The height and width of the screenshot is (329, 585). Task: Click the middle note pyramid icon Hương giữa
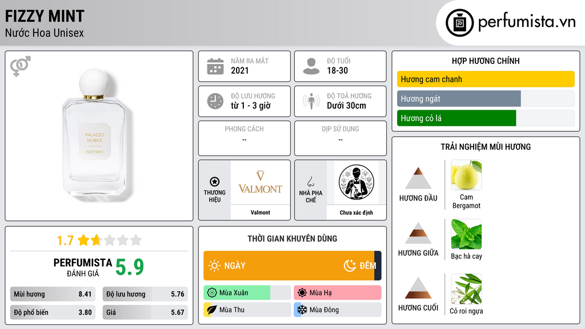tap(418, 233)
